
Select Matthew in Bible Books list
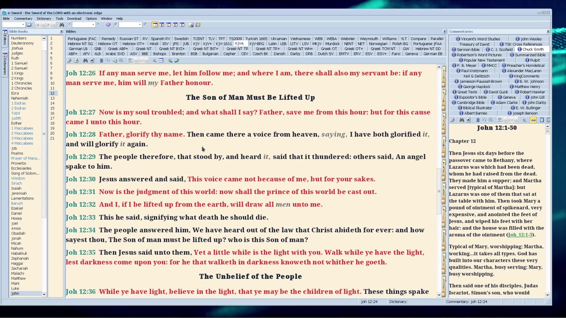[x=18, y=278]
